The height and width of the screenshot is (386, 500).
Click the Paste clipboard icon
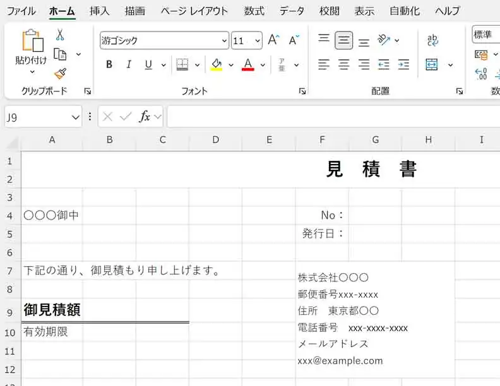coord(31,41)
